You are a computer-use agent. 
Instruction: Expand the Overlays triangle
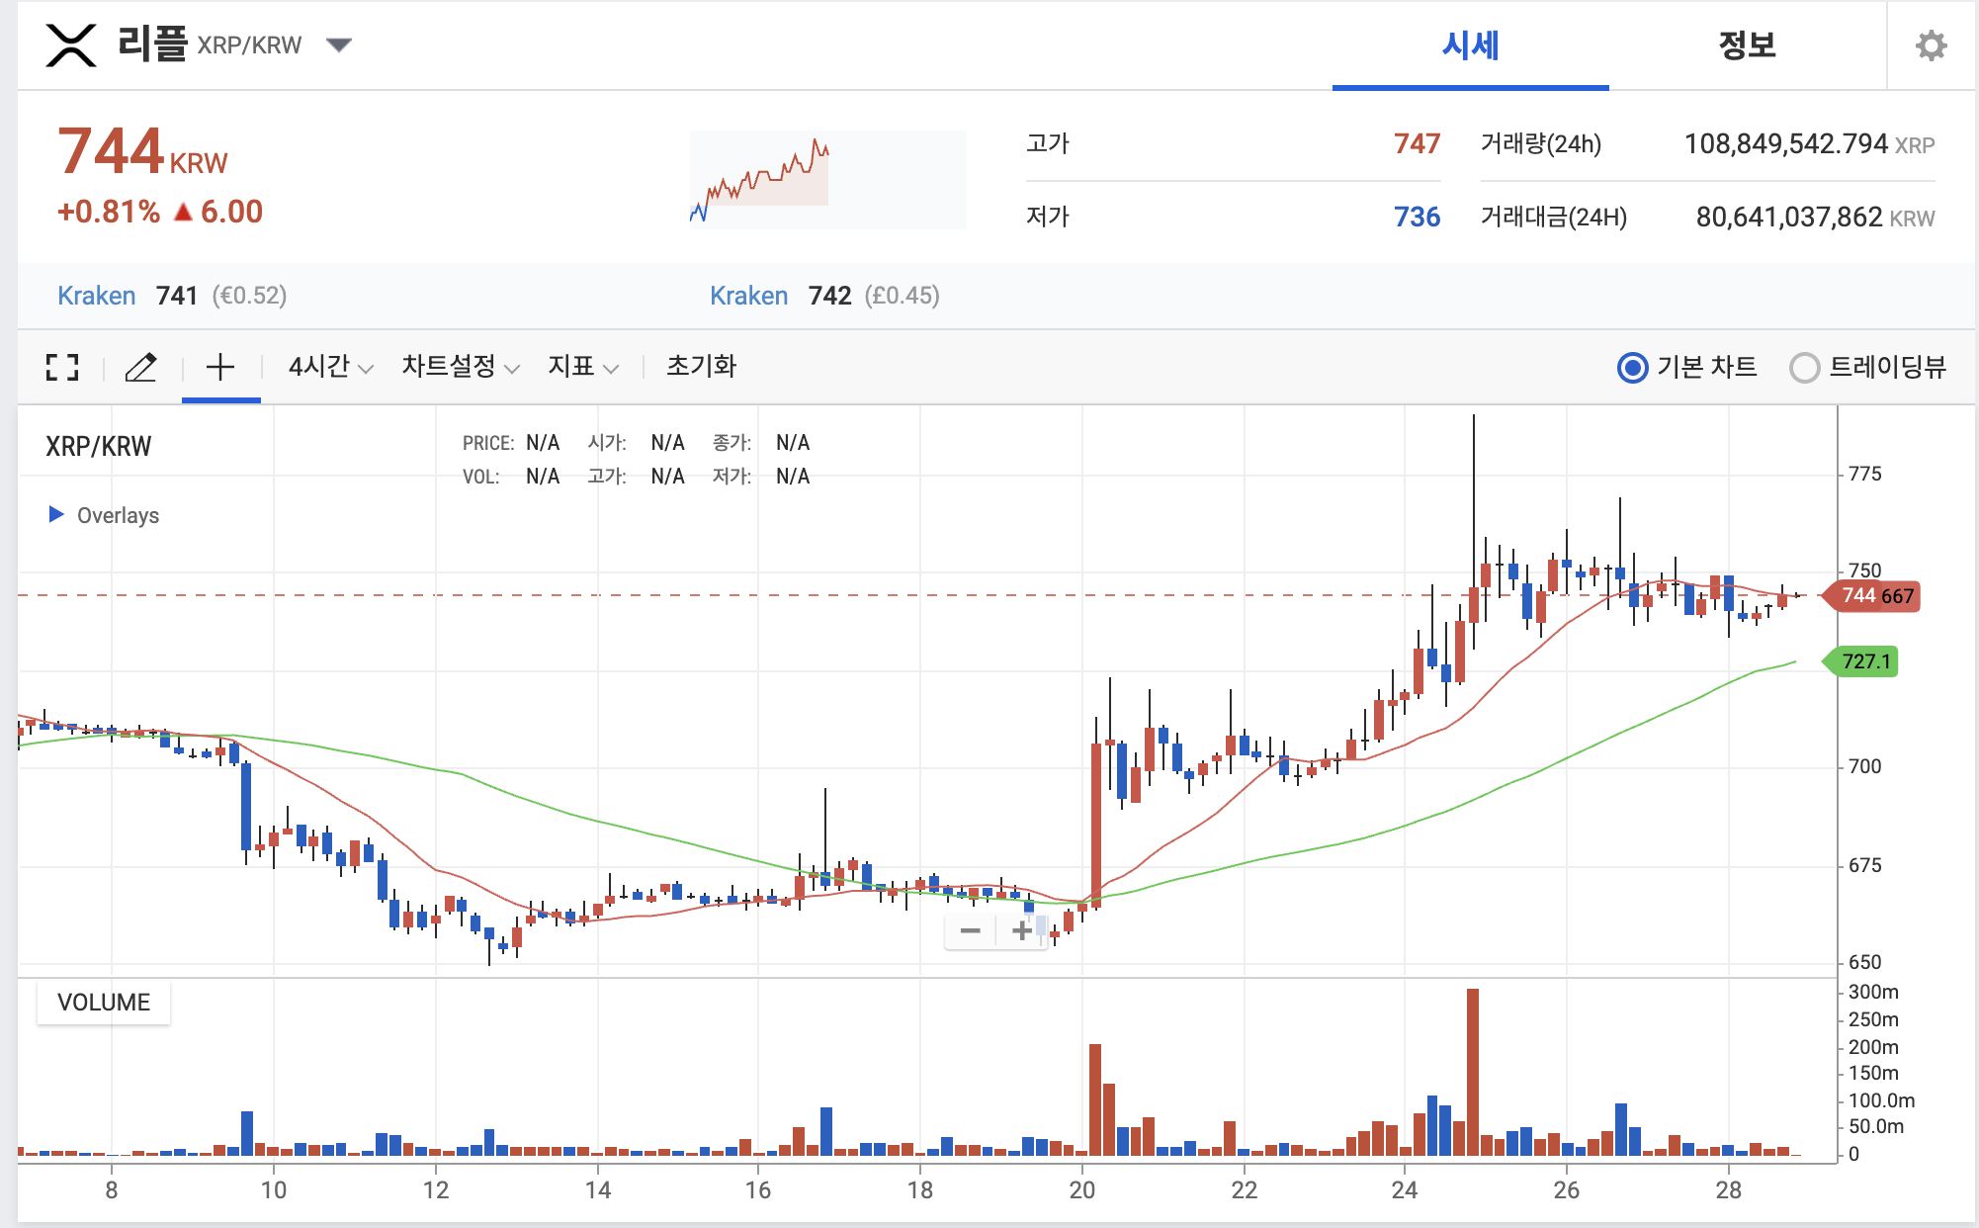[x=56, y=514]
